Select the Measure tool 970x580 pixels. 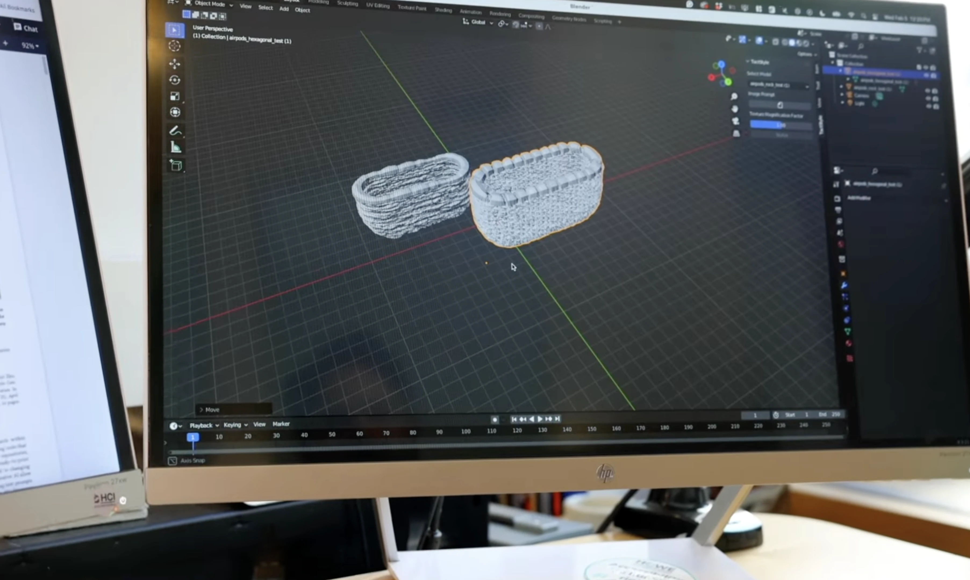[176, 147]
